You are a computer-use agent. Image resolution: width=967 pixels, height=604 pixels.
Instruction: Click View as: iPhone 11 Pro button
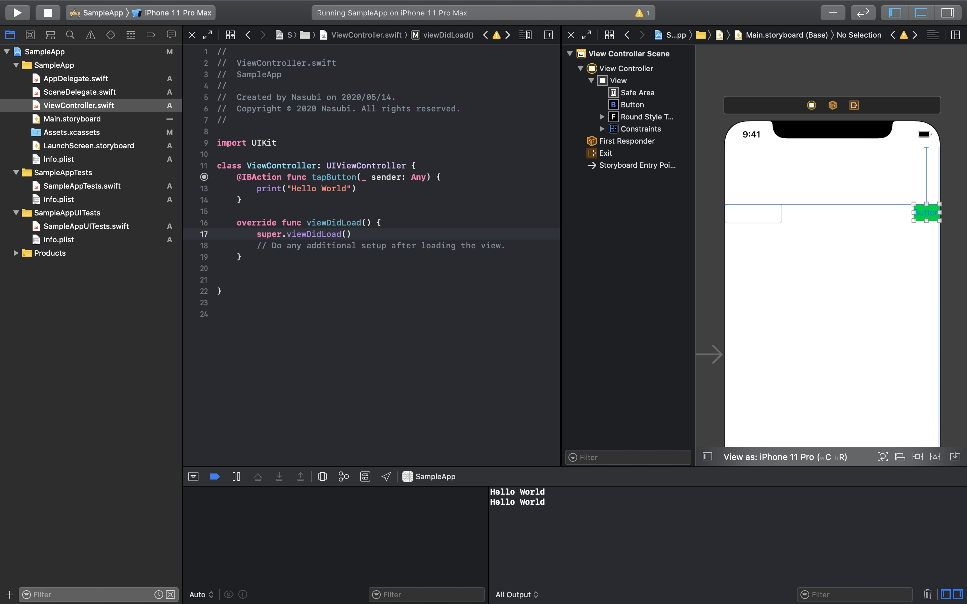point(785,457)
